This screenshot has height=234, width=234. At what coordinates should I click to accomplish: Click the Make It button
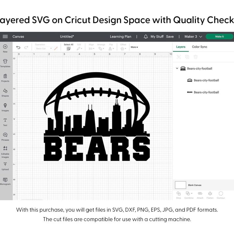click(220, 36)
